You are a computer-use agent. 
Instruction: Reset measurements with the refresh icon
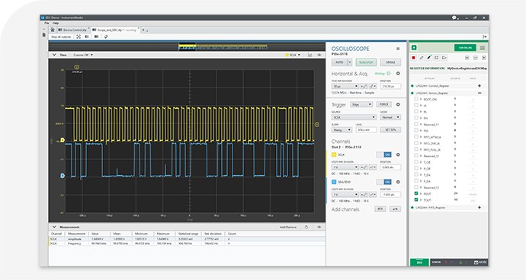pyautogui.click(x=306, y=227)
